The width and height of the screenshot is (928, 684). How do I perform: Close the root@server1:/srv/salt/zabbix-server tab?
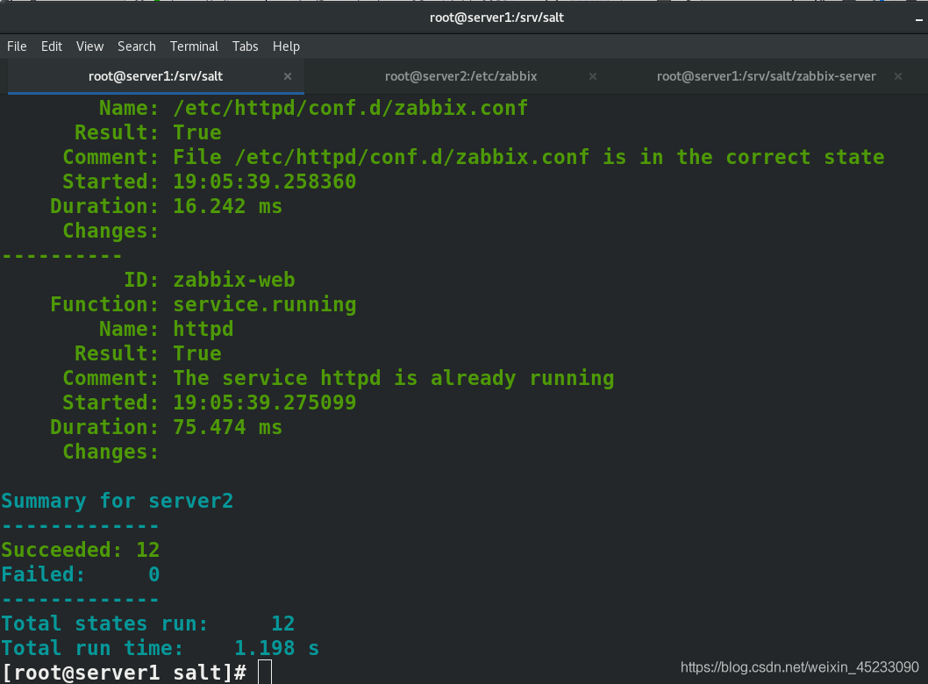click(898, 76)
